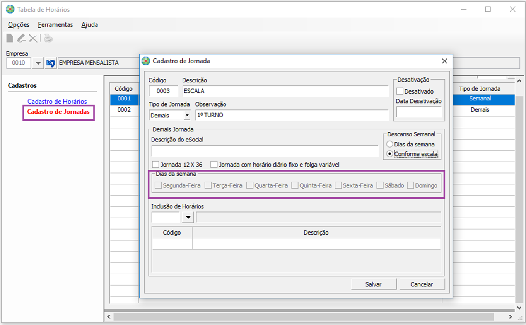Viewport: 526px width, 325px height.
Task: Click the Observação field with 1º TURNO
Action: (292, 115)
